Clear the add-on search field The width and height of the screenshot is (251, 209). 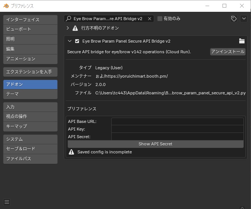[x=150, y=19]
